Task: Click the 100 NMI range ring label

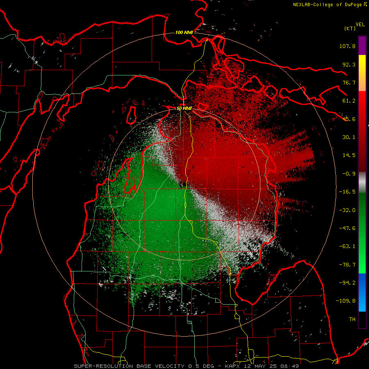Action: 184,32
